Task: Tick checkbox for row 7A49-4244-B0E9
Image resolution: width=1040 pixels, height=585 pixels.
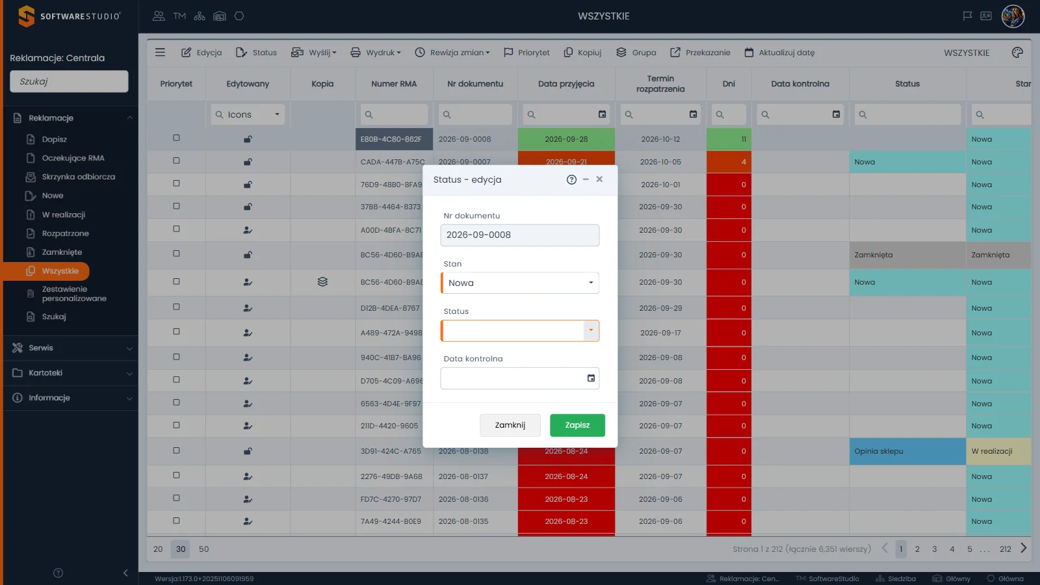Action: click(x=176, y=521)
